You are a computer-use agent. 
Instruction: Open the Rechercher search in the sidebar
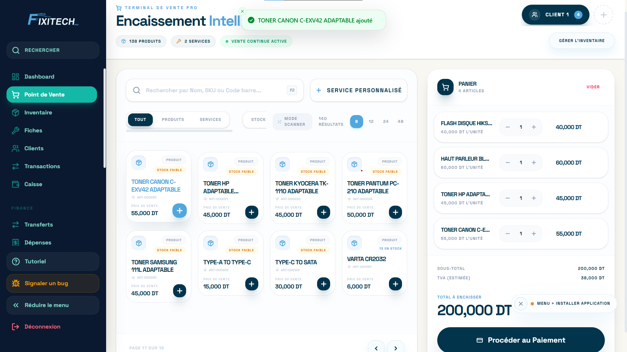[x=53, y=50]
